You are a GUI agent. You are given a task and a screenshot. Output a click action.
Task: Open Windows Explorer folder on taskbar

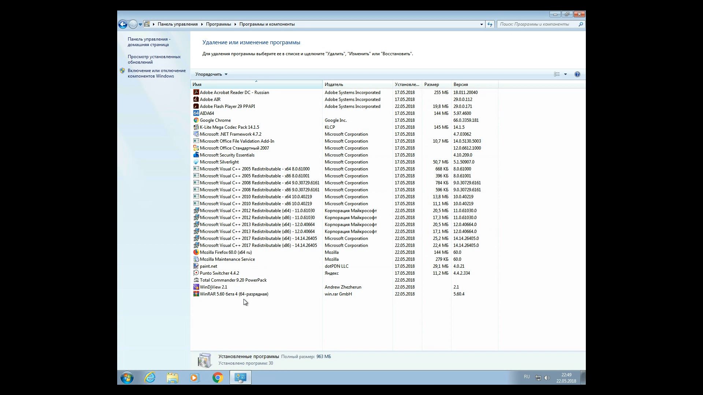[x=172, y=378]
